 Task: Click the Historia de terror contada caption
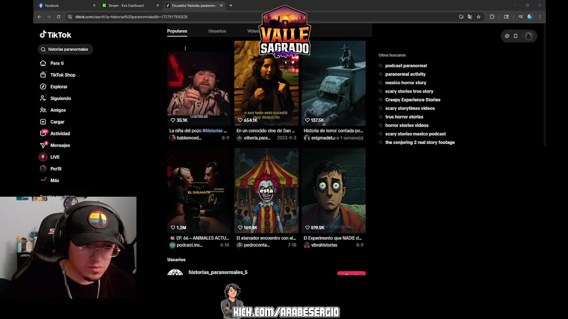click(333, 131)
